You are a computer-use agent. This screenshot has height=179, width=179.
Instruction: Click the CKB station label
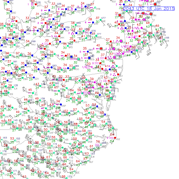pos(57,87)
